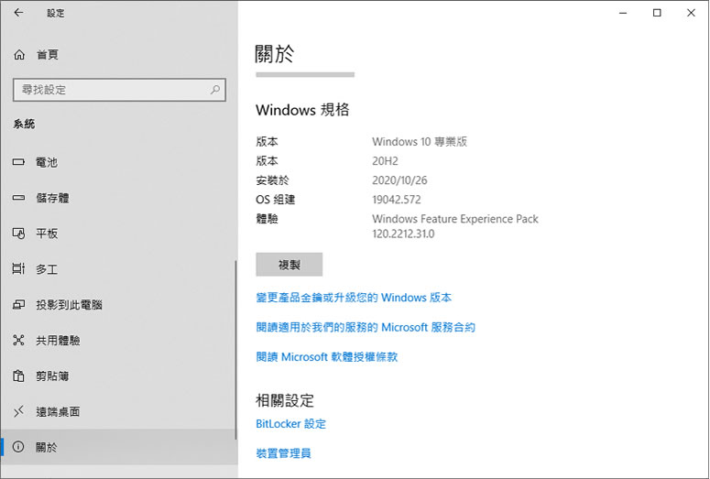Viewport: 710px width, 479px height.
Task: Click the 複製 button
Action: click(x=289, y=265)
